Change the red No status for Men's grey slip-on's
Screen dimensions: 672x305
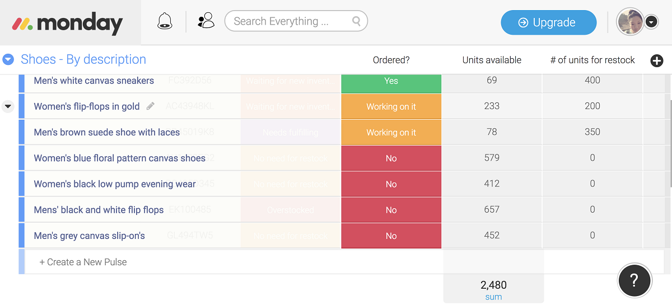[x=391, y=236]
